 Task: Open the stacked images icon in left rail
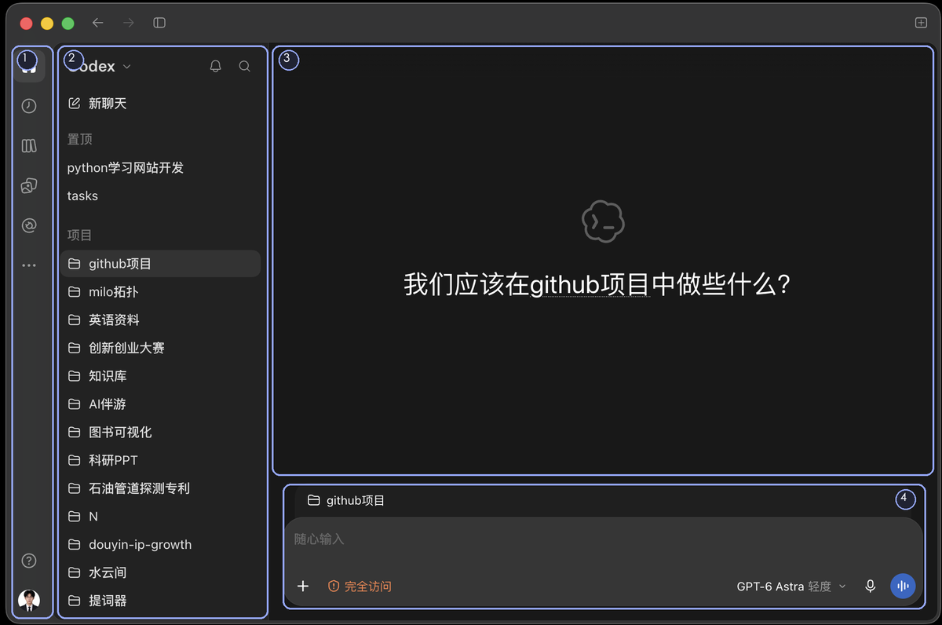click(x=29, y=186)
